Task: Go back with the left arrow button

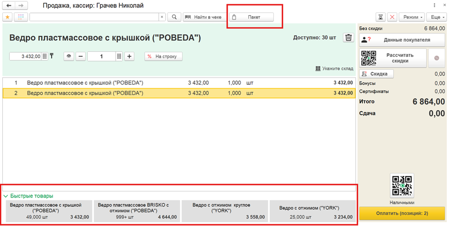Action: click(x=9, y=6)
